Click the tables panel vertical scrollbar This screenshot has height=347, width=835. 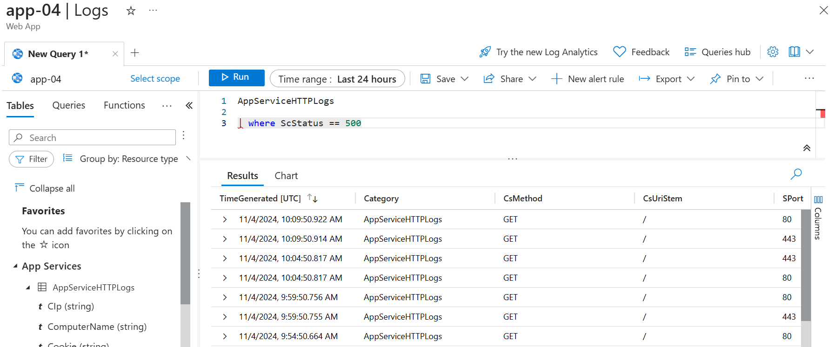click(185, 253)
